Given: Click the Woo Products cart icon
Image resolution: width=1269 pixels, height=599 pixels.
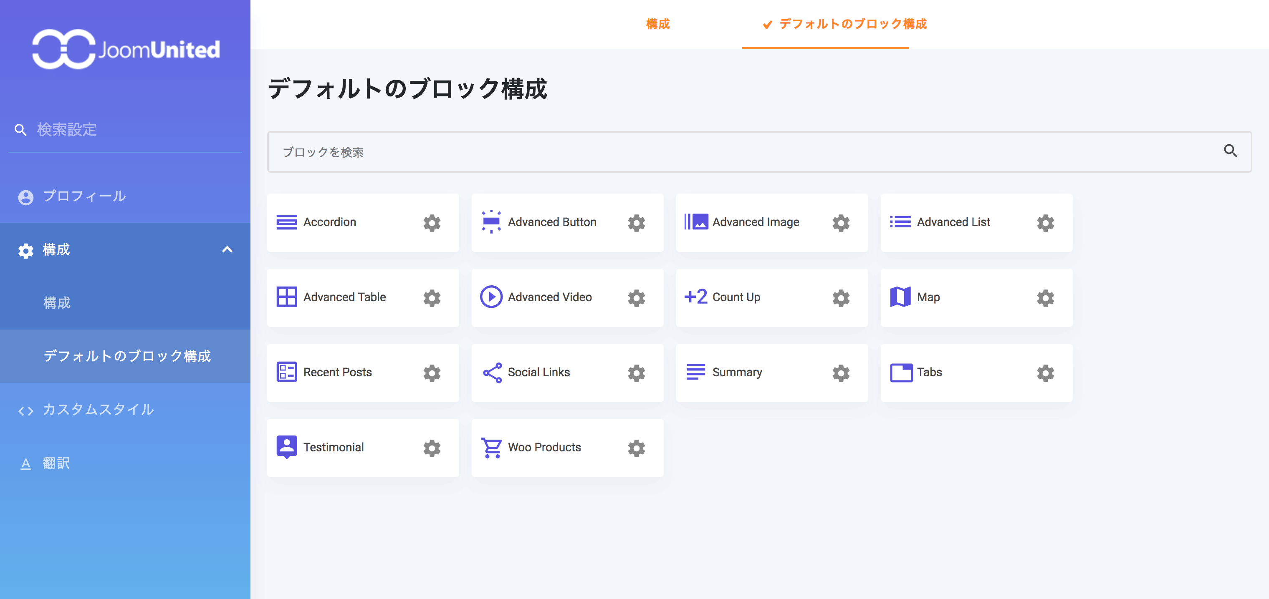Looking at the screenshot, I should (x=491, y=448).
